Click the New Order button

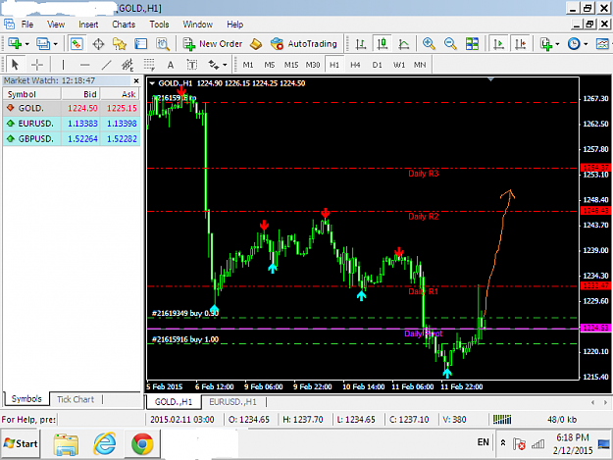213,44
